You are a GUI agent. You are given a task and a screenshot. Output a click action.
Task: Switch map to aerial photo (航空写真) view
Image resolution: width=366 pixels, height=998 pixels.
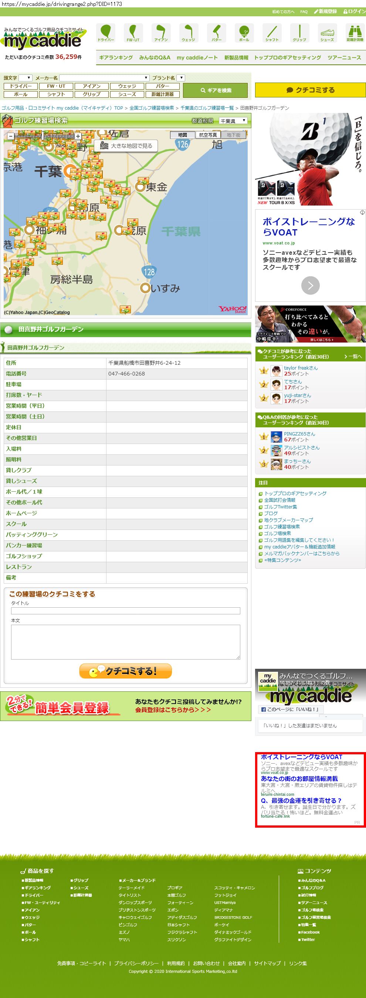point(208,135)
